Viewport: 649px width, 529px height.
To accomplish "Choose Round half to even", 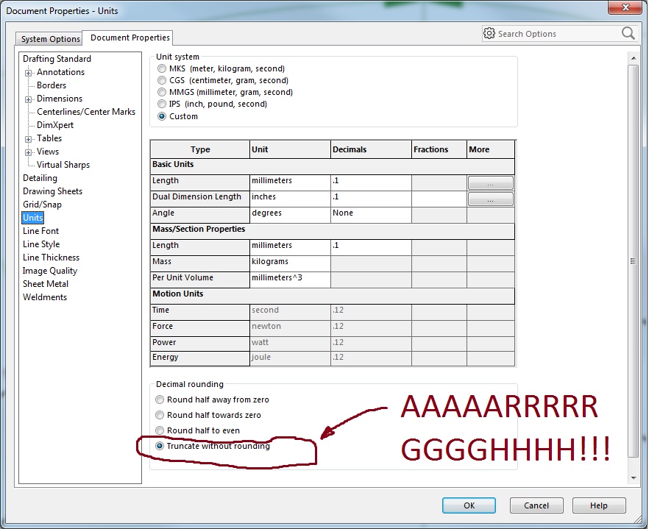I will (160, 430).
